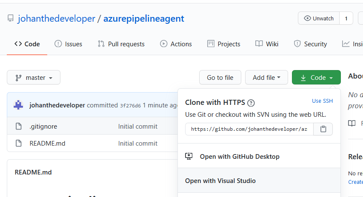Expand the master branch dropdown

point(34,77)
